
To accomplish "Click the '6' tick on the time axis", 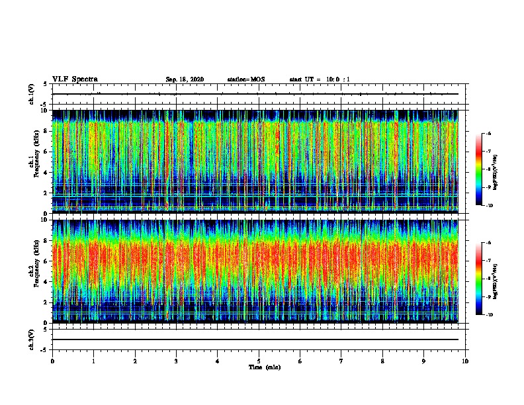I will [300, 361].
